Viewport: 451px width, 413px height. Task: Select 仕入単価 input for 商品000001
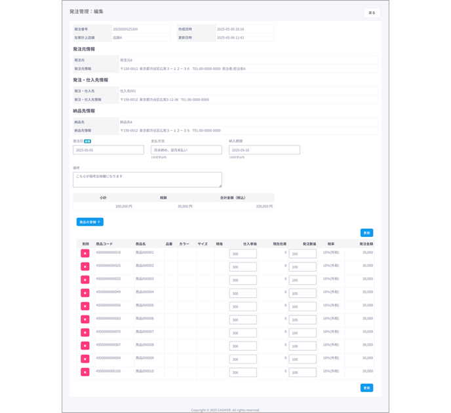click(243, 254)
